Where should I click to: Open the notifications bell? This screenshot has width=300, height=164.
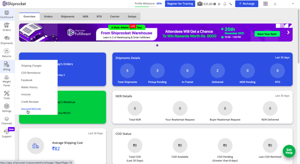click(225, 4)
